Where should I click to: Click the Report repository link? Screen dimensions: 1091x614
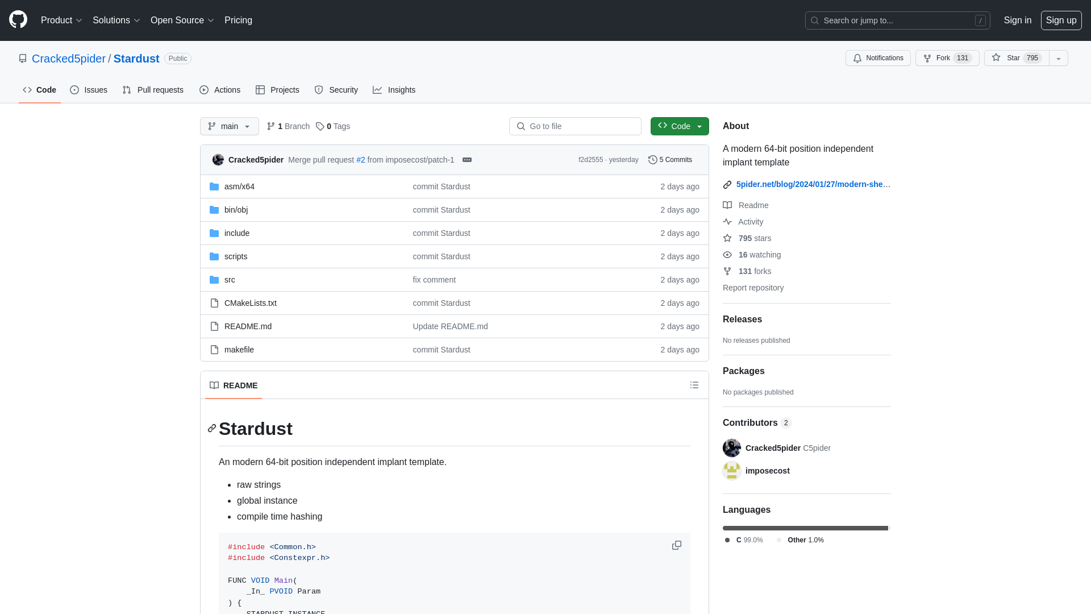[x=753, y=288]
